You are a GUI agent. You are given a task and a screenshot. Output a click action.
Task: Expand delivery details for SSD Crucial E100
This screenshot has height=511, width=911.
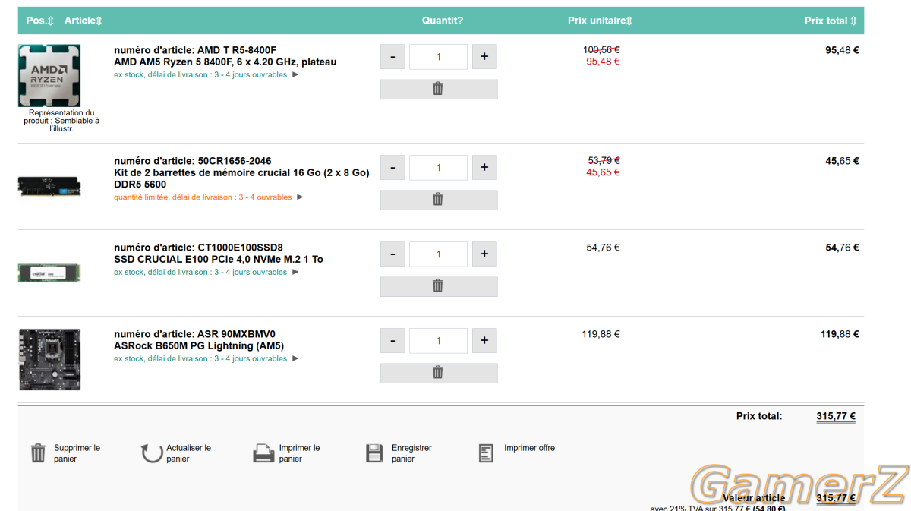pos(296,272)
